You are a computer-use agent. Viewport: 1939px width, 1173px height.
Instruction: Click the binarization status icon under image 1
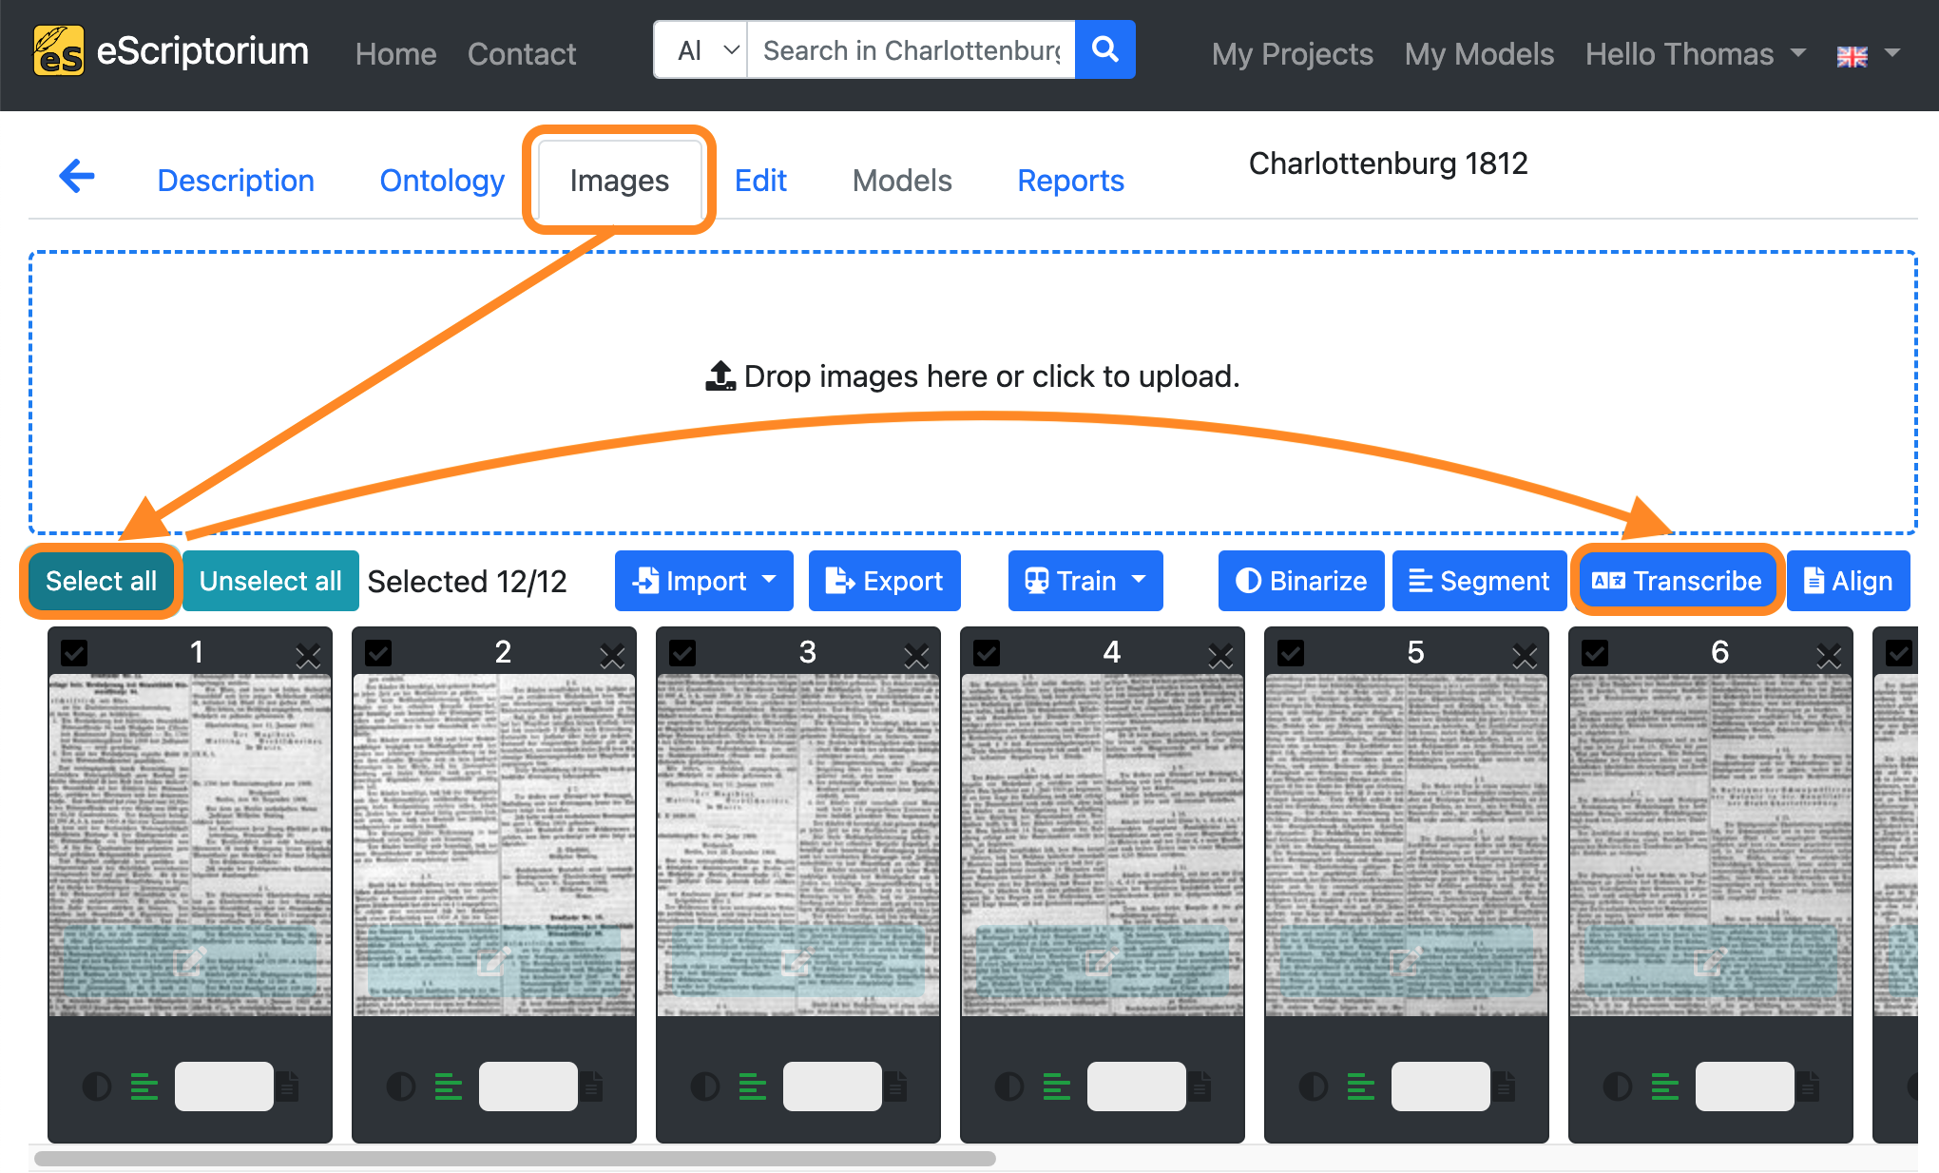coord(97,1086)
